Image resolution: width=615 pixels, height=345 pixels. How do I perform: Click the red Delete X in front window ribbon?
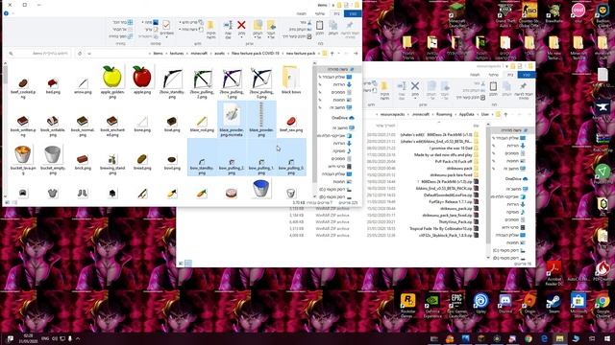(x=241, y=25)
